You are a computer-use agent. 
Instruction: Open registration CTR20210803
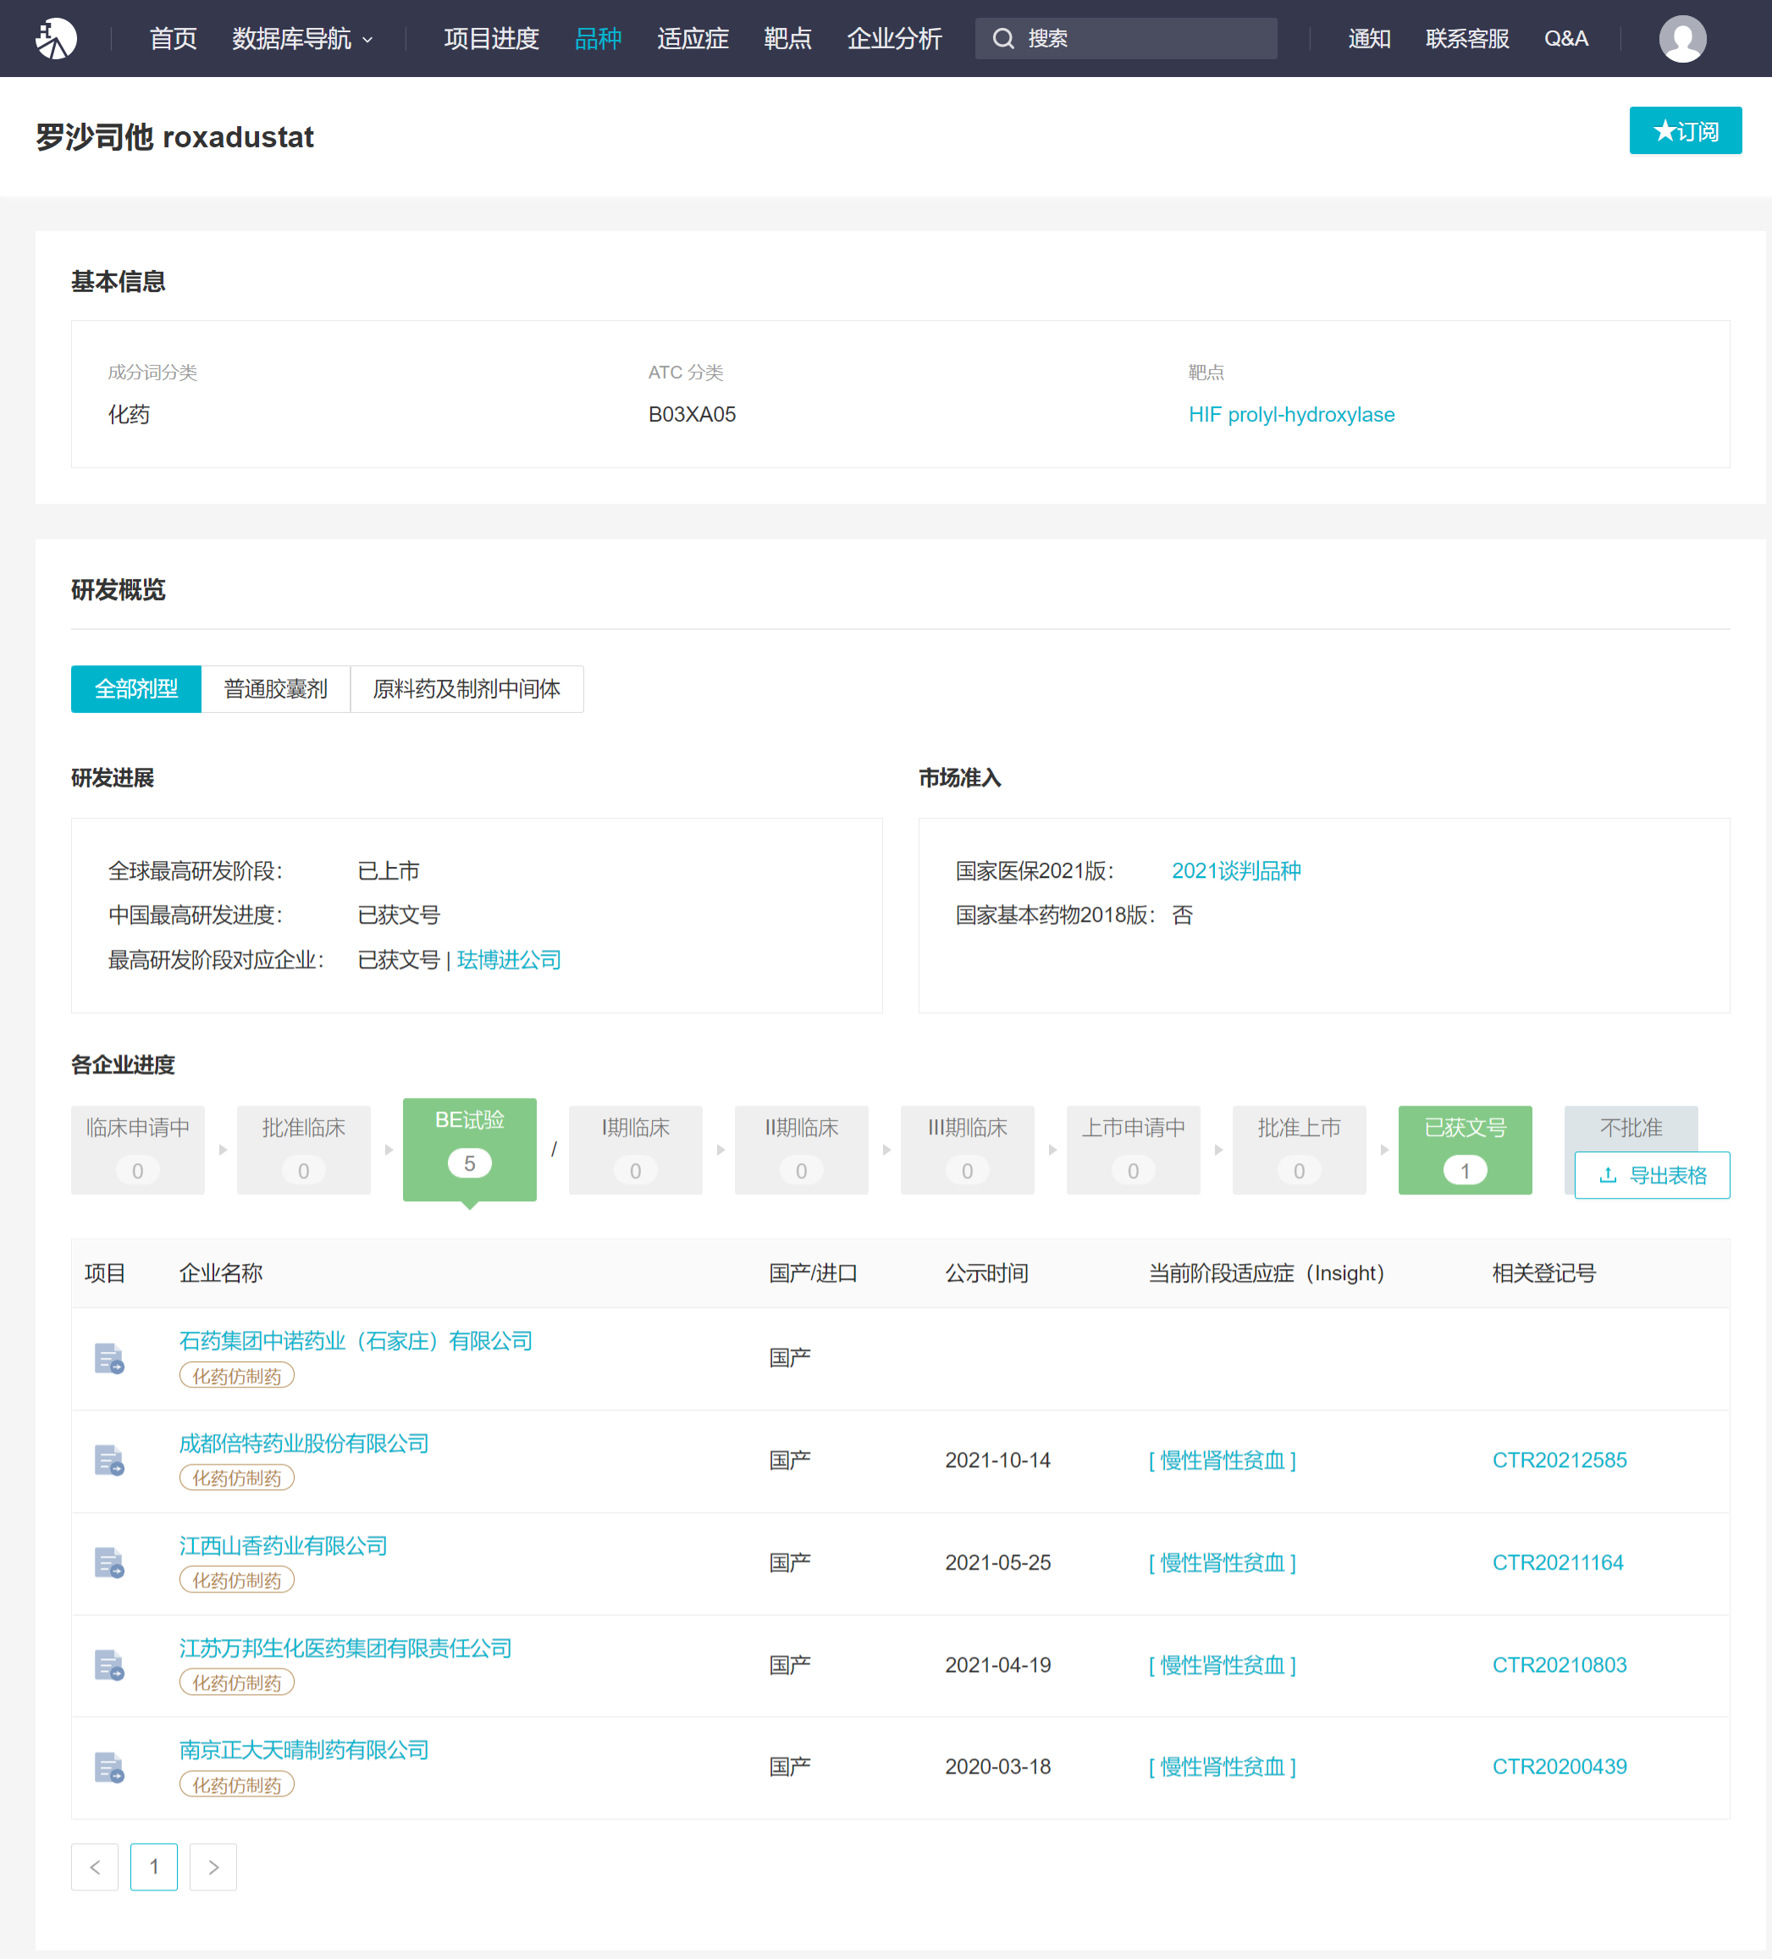(1559, 1665)
